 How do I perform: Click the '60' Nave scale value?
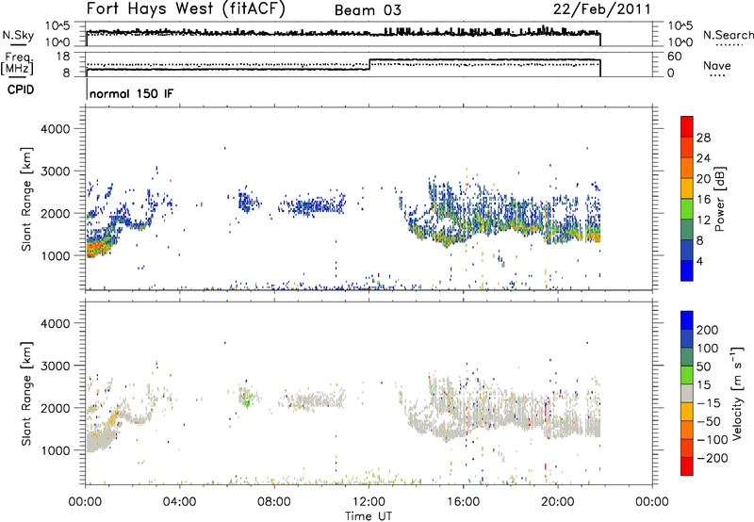[675, 57]
